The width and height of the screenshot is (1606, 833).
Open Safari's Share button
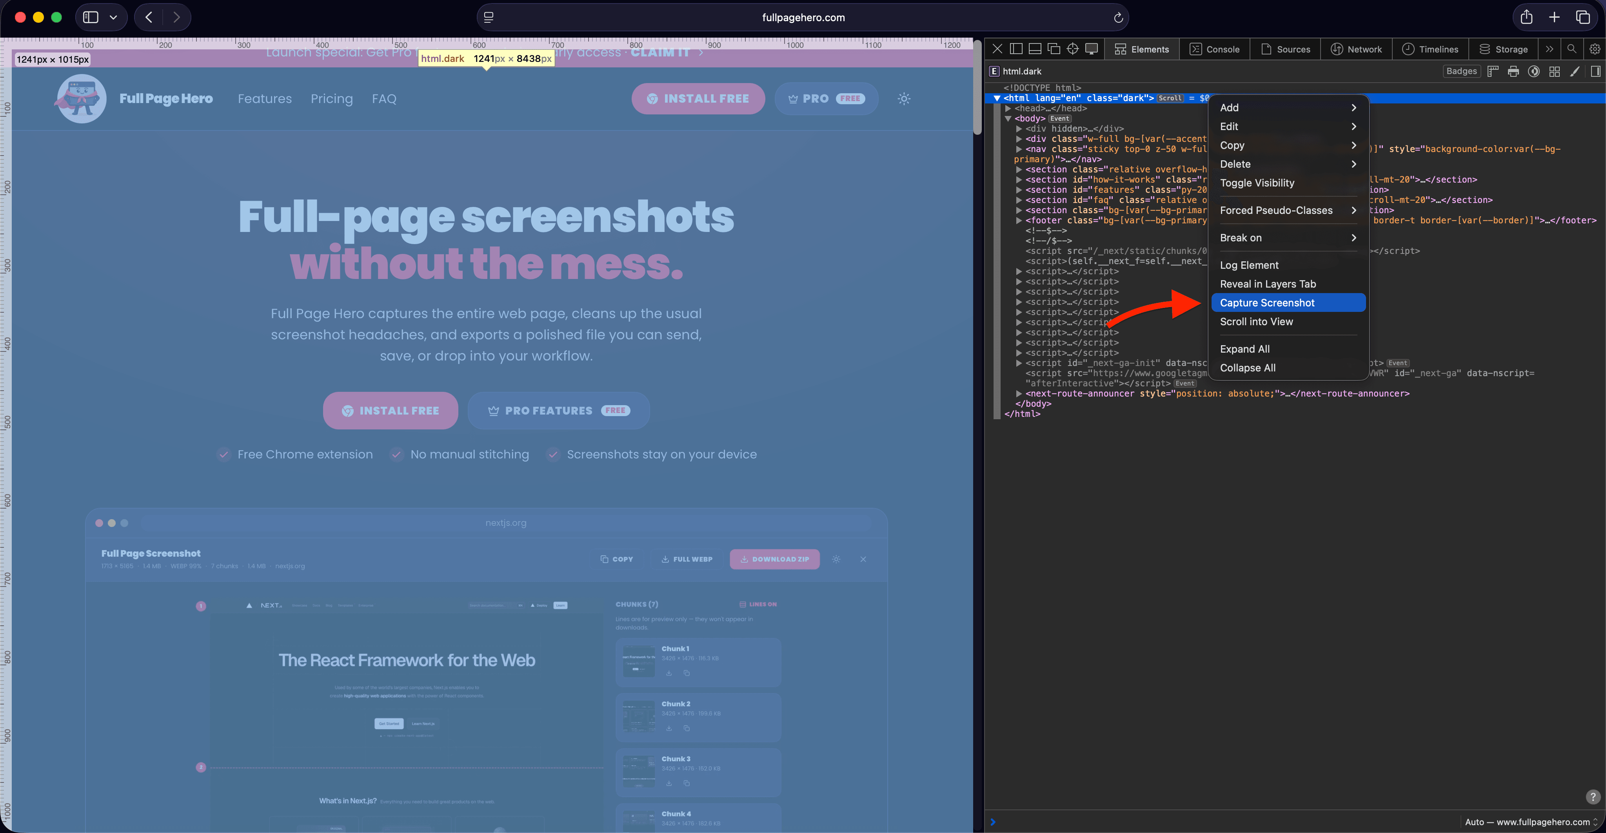pos(1526,18)
